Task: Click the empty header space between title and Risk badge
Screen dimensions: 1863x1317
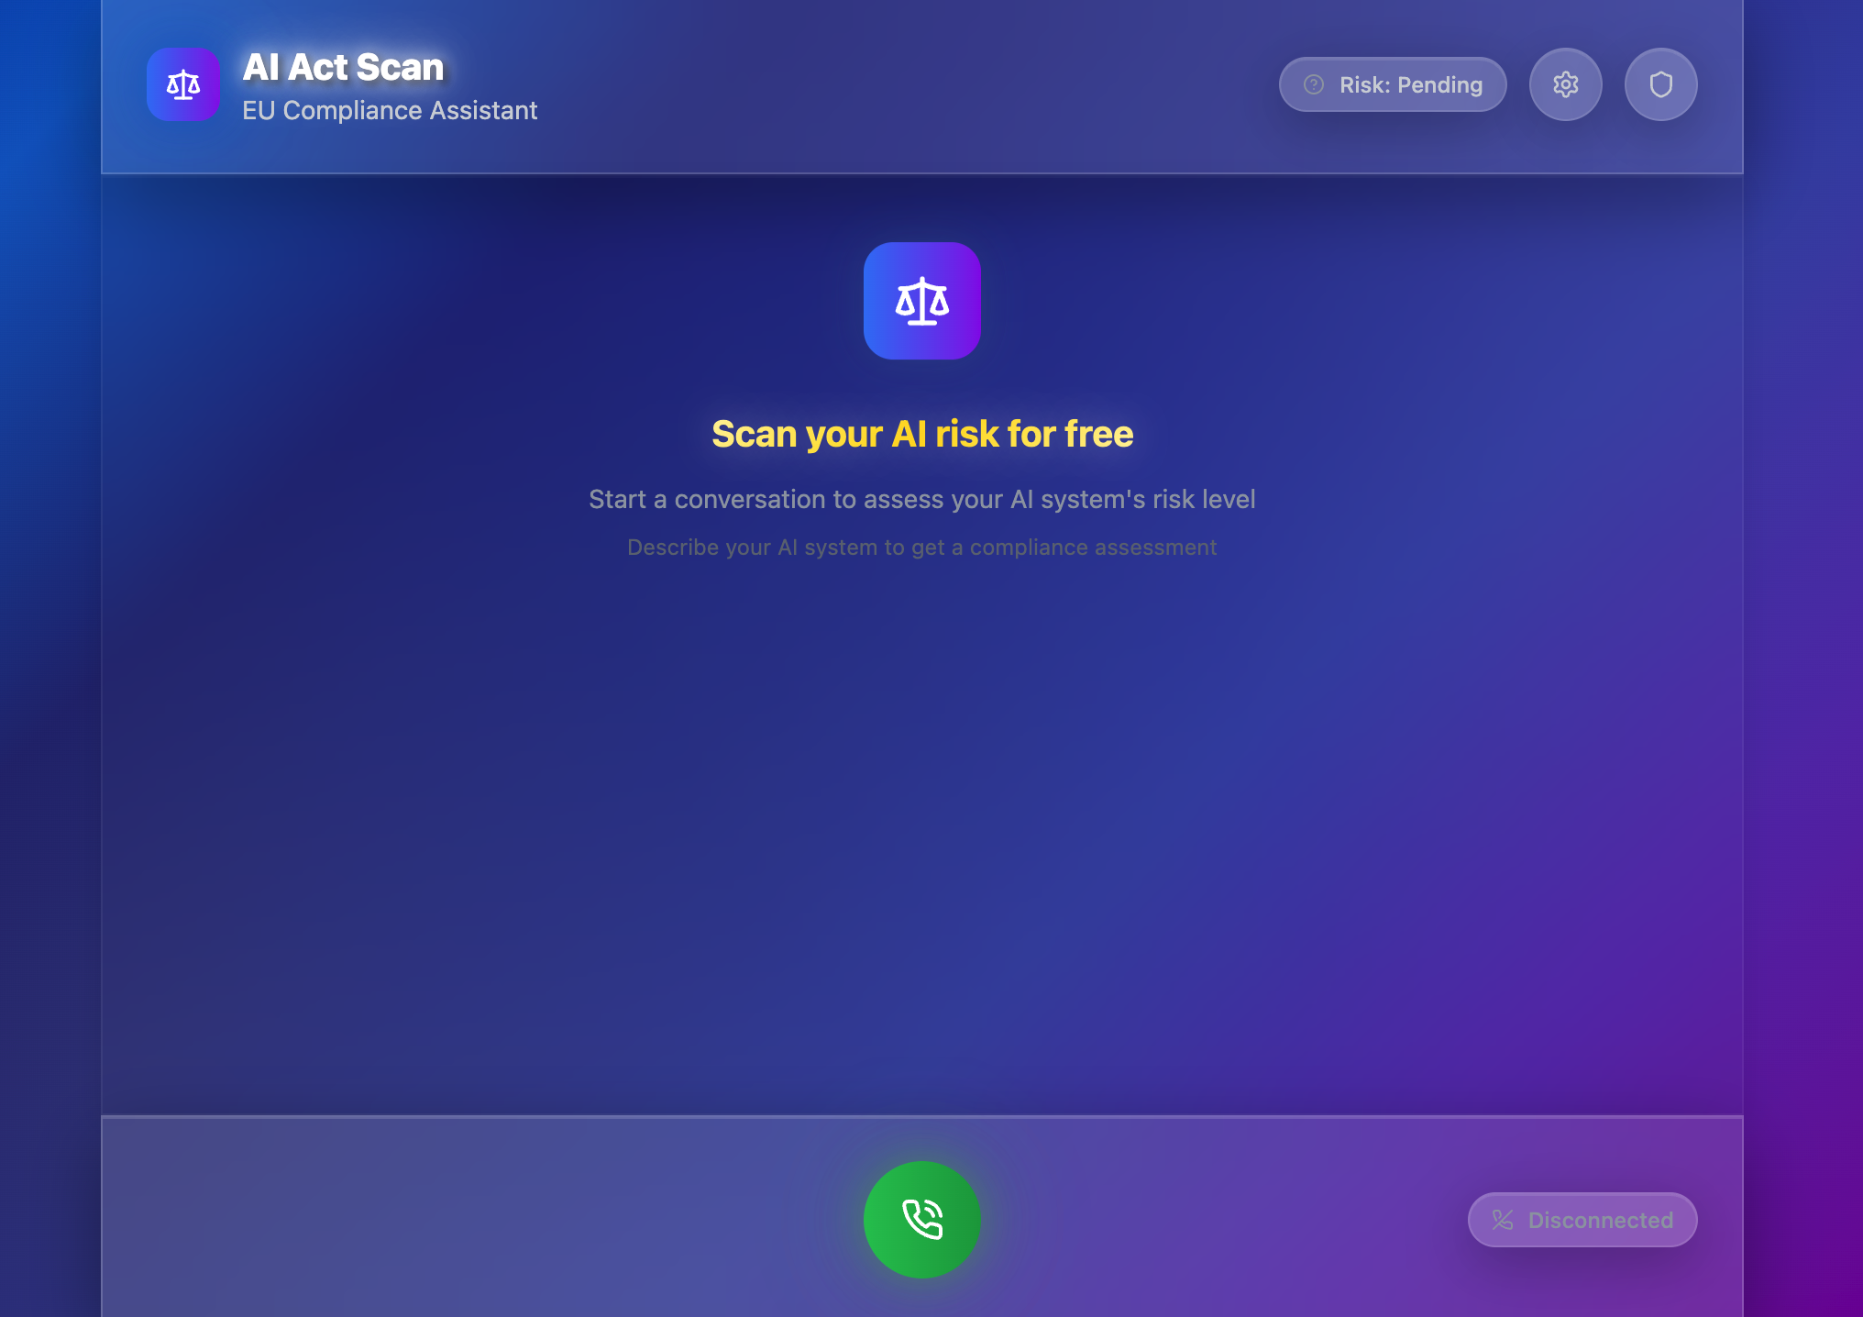Action: (x=908, y=84)
